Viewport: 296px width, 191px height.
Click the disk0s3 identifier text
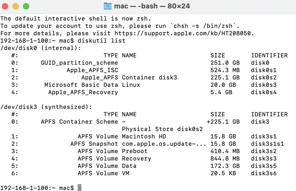click(x=264, y=85)
